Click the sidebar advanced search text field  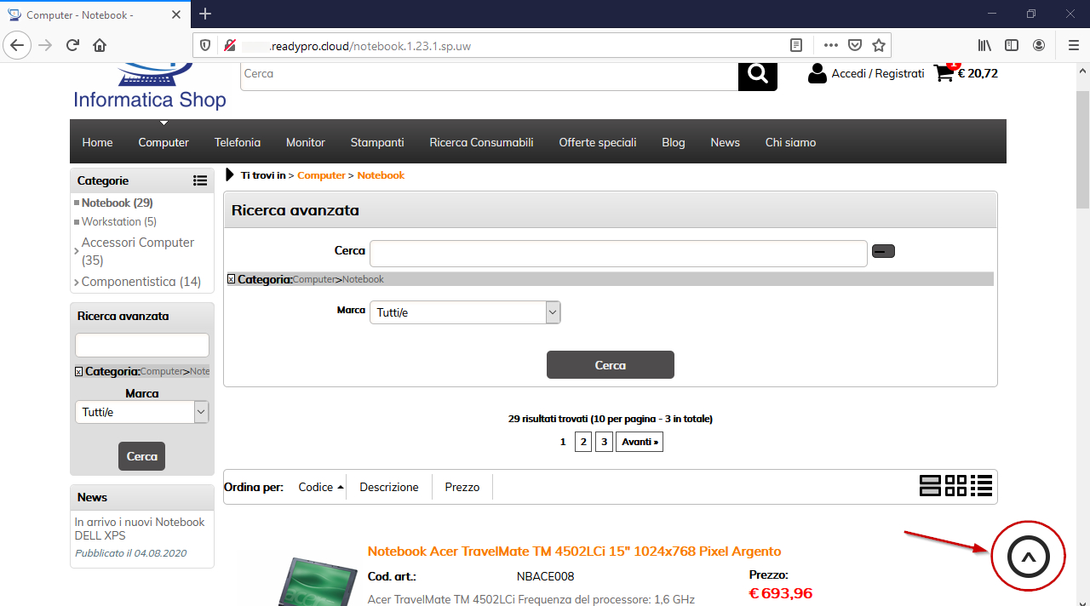[142, 345]
